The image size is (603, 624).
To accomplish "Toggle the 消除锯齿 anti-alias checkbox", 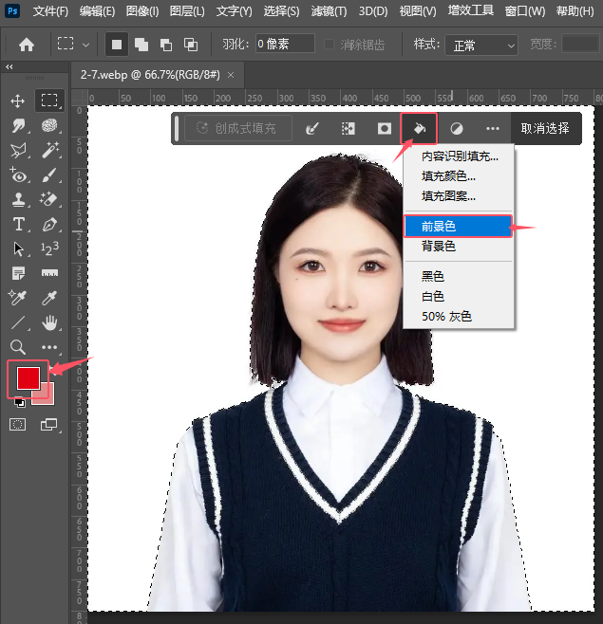I will [x=330, y=45].
